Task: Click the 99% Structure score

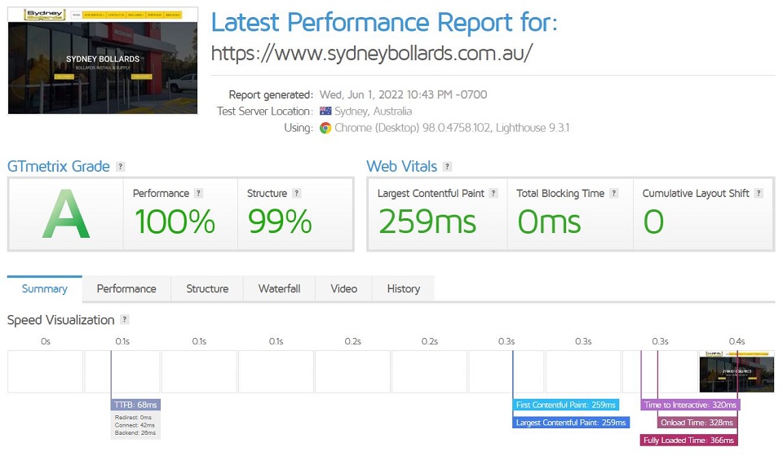Action: tap(280, 221)
